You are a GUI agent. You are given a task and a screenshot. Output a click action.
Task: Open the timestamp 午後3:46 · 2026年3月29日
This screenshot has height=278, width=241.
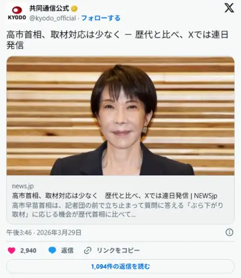coord(44,233)
